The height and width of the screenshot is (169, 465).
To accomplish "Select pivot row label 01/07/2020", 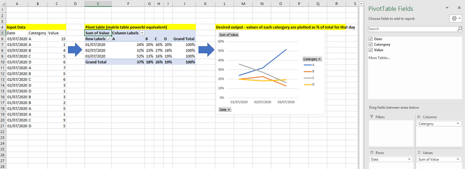I will 98,45.
